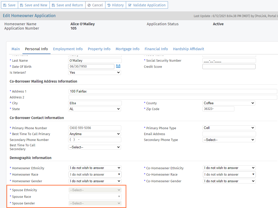Open the Co-Homeowner Gender dropdown
Image resolution: width=278 pixels, height=208 pixels.
coord(229,181)
